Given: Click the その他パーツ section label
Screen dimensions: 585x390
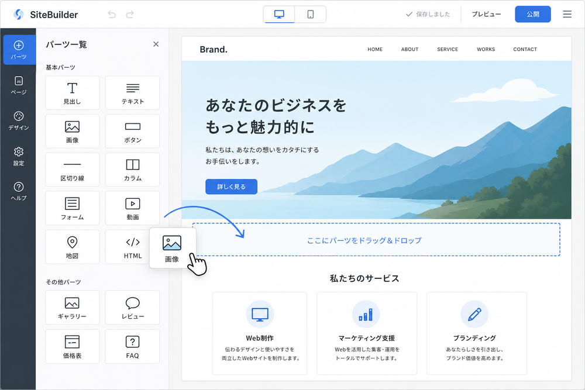Looking at the screenshot, I should pyautogui.click(x=63, y=282).
